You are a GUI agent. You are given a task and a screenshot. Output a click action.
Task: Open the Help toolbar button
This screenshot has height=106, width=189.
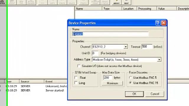point(126,2)
